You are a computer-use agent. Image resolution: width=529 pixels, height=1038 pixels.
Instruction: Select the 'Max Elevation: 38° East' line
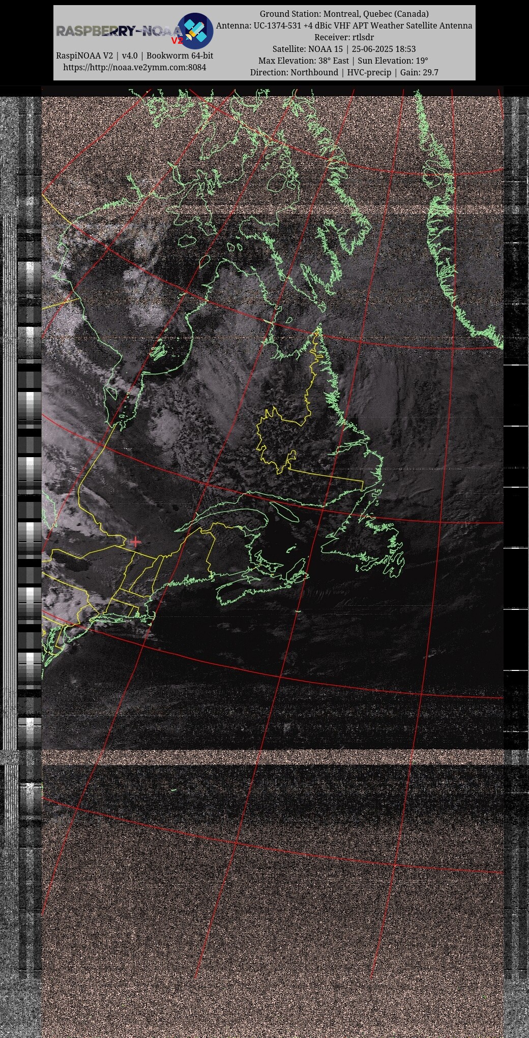[344, 61]
